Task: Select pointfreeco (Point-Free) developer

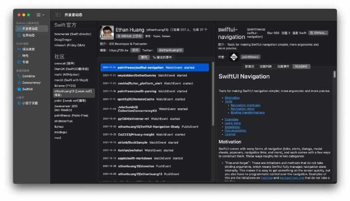Action: click(x=71, y=116)
